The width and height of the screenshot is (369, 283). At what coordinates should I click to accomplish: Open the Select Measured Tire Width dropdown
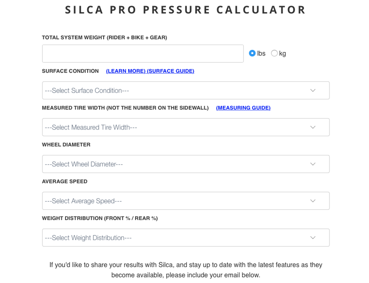coord(186,127)
